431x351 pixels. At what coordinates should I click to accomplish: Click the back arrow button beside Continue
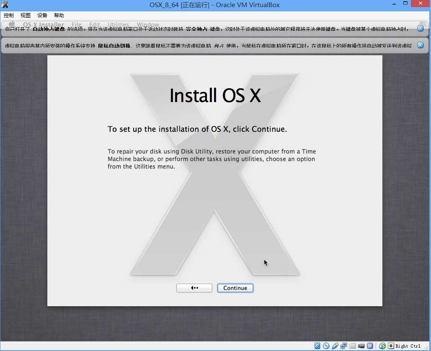[x=194, y=288]
